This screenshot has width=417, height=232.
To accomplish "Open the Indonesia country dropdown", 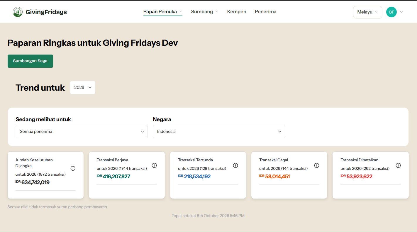I will (219, 131).
